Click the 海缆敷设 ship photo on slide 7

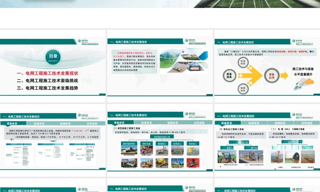point(307,157)
